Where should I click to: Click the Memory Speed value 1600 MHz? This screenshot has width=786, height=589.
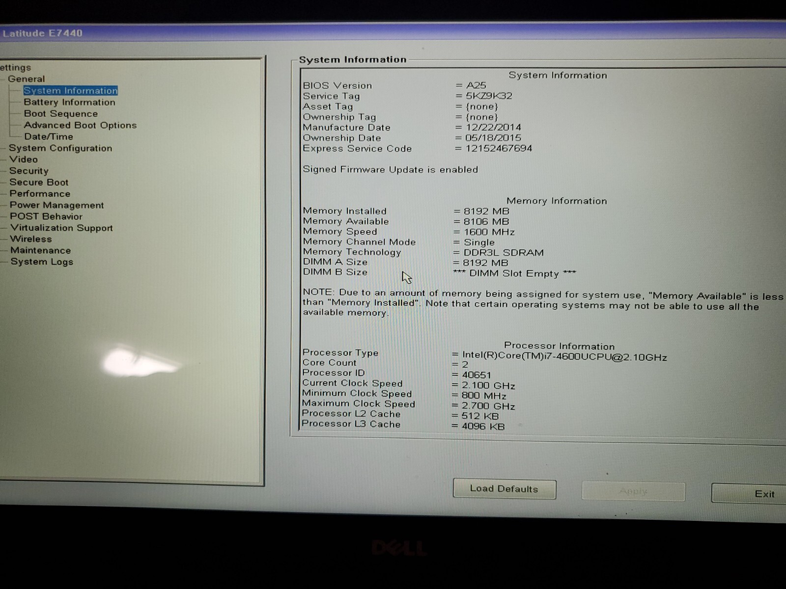point(489,232)
